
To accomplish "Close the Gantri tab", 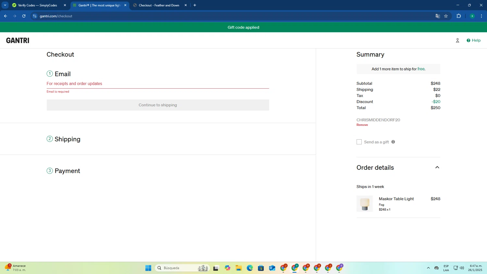I will [x=125, y=5].
